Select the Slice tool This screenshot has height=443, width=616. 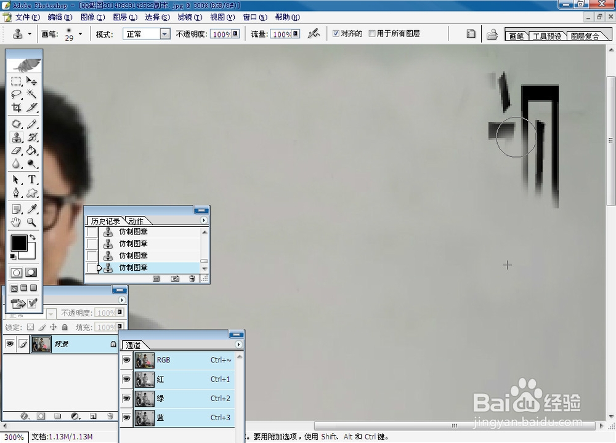coord(31,107)
